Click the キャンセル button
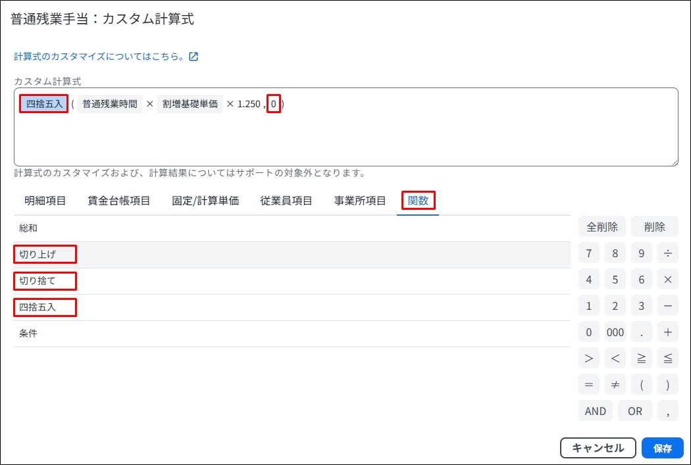The width and height of the screenshot is (691, 465). [x=598, y=448]
